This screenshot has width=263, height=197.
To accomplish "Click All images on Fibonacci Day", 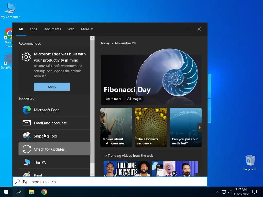I will click(134, 99).
